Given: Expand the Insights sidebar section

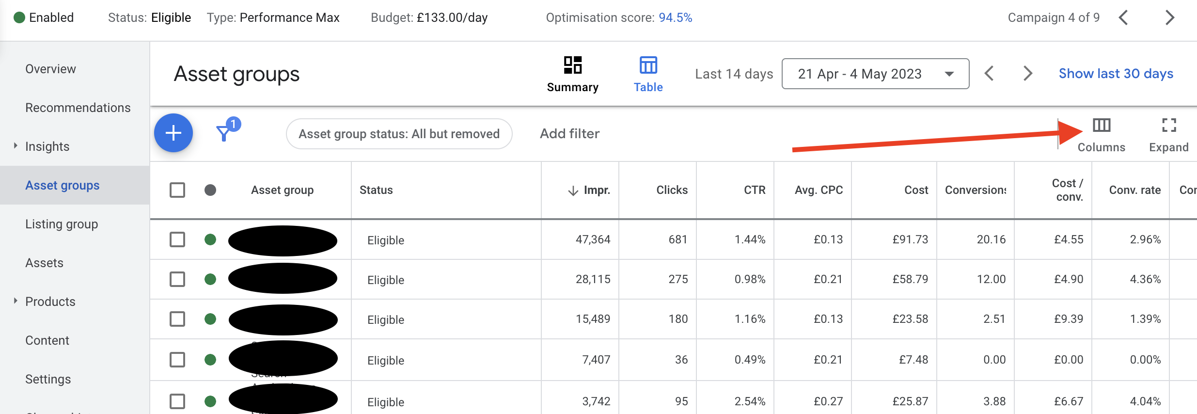Looking at the screenshot, I should [x=16, y=146].
